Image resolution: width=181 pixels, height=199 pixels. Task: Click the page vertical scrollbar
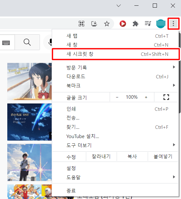pyautogui.click(x=180, y=73)
